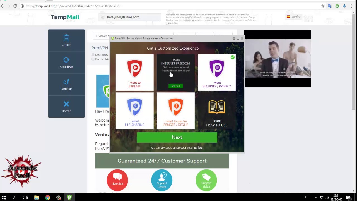Pick the FILE-SHARING shield tile
The height and width of the screenshot is (201, 357).
134,111
